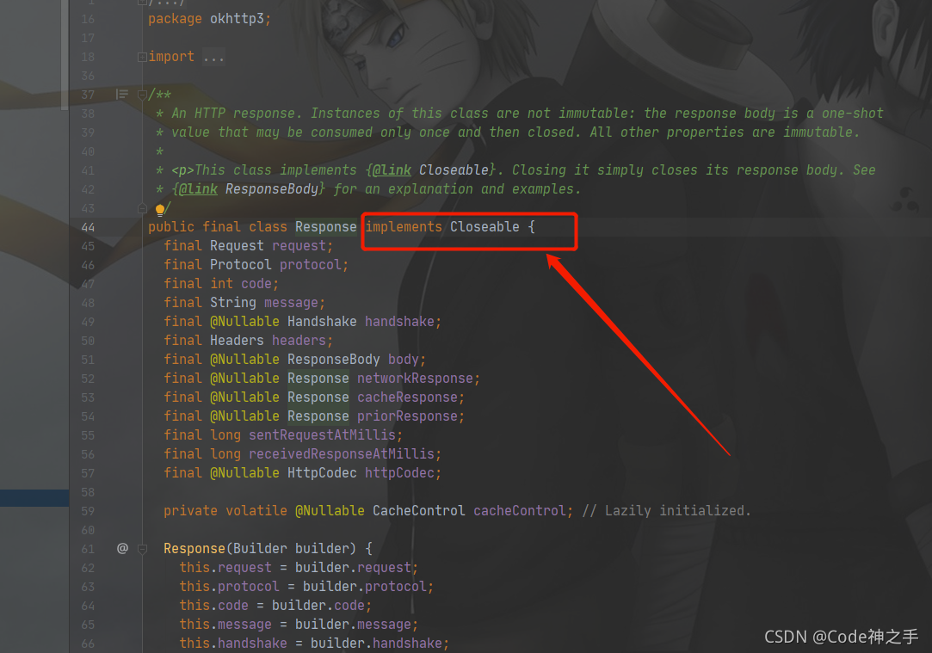Collapse the comment end fold marker on line 43
This screenshot has height=653, width=932.
pyautogui.click(x=142, y=208)
